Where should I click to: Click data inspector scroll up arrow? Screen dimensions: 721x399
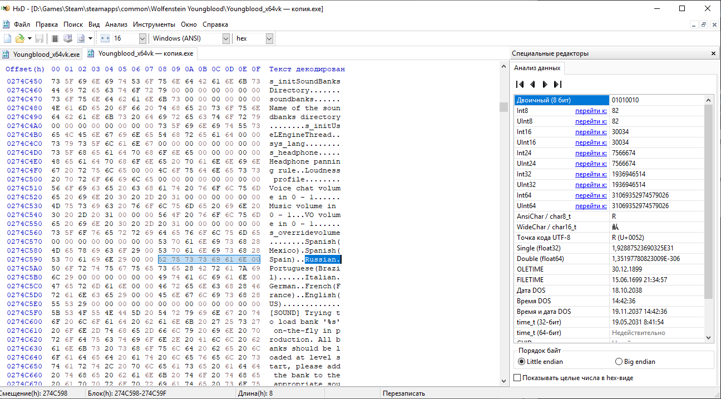click(709, 100)
